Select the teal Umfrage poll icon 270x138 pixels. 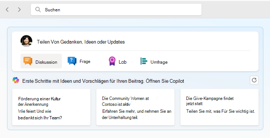pos(144,61)
